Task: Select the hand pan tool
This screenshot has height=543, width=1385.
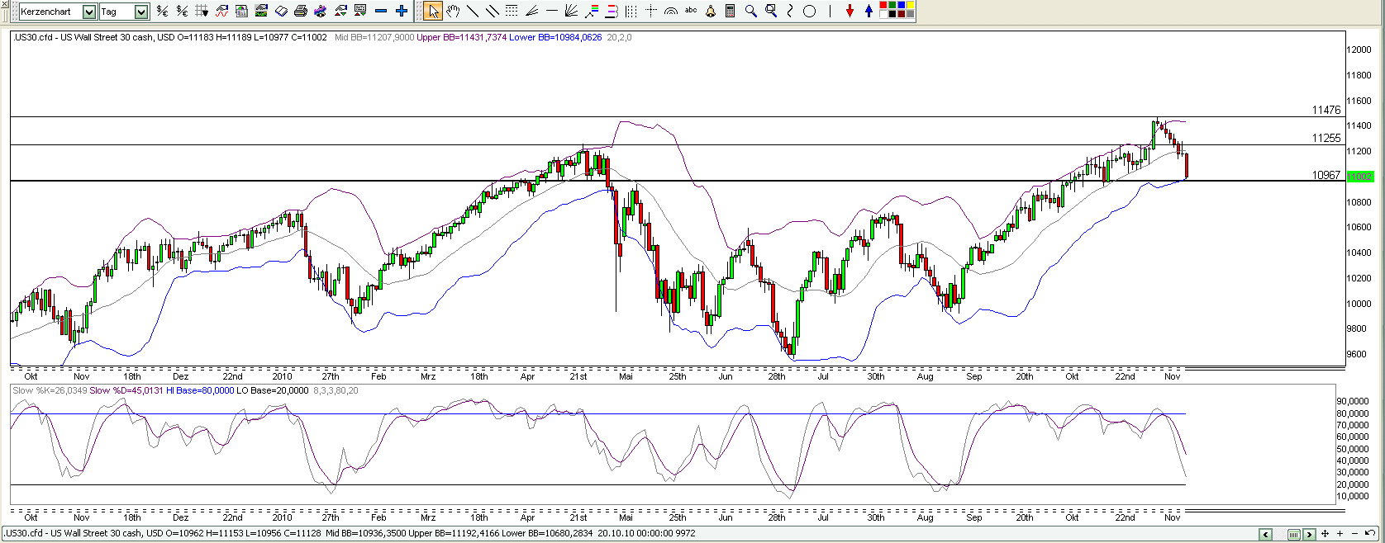Action: [x=453, y=11]
